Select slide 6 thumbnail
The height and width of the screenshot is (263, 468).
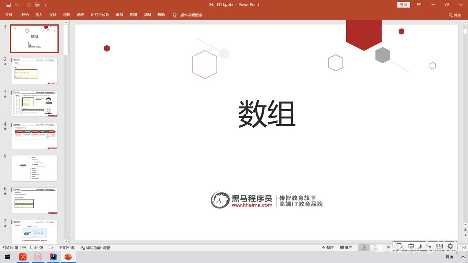[x=34, y=201]
